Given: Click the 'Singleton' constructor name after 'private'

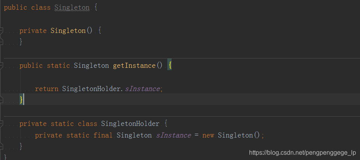Looking at the screenshot, I should 68,31.
